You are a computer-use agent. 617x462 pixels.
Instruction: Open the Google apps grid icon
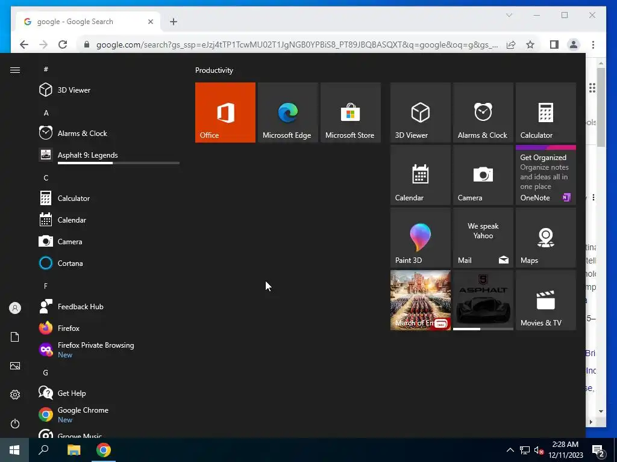pos(592,88)
